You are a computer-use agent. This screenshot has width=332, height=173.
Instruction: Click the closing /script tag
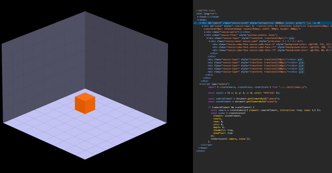click(x=206, y=145)
